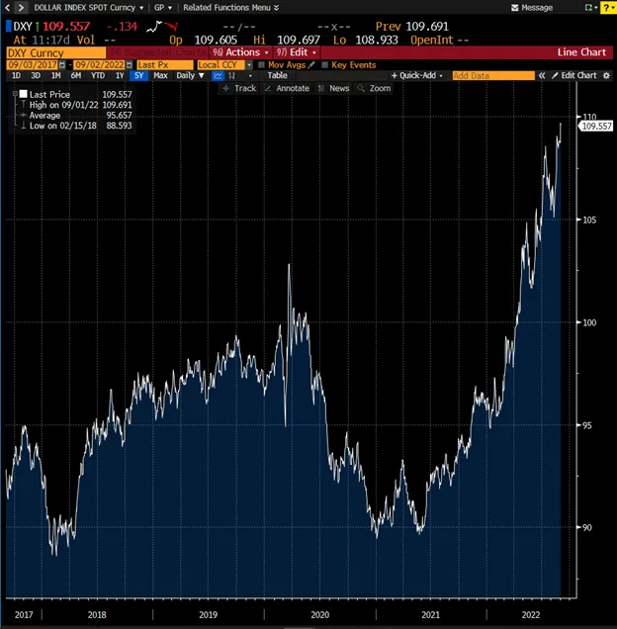Viewport: 617px width, 629px height.
Task: Toggle the Last Price legend checkbox
Action: point(23,94)
